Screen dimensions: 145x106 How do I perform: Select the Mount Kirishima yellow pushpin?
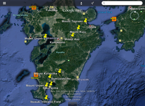click(60, 71)
